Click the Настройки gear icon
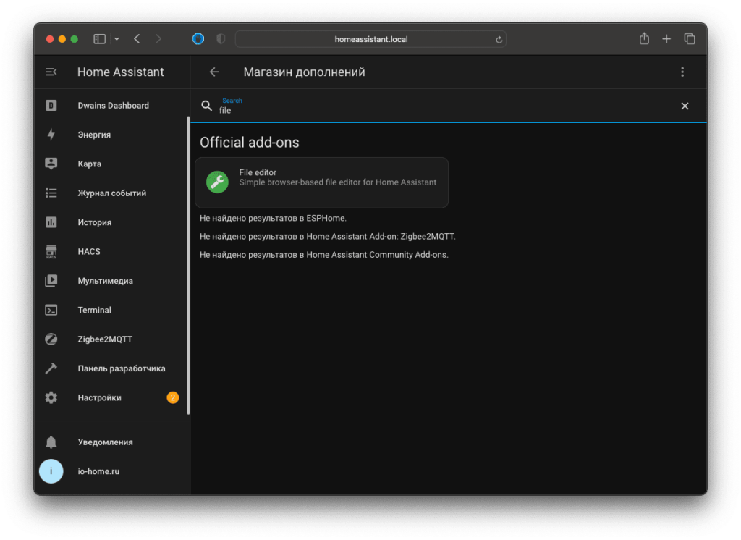Image resolution: width=741 pixels, height=540 pixels. tap(51, 397)
